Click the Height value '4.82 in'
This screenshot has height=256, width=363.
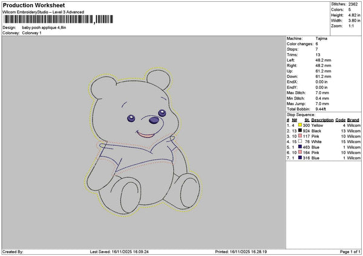click(355, 15)
